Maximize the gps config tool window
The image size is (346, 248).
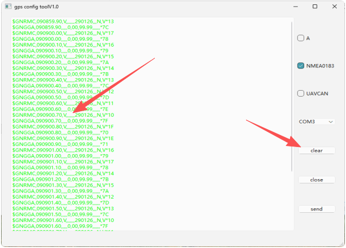point(314,7)
